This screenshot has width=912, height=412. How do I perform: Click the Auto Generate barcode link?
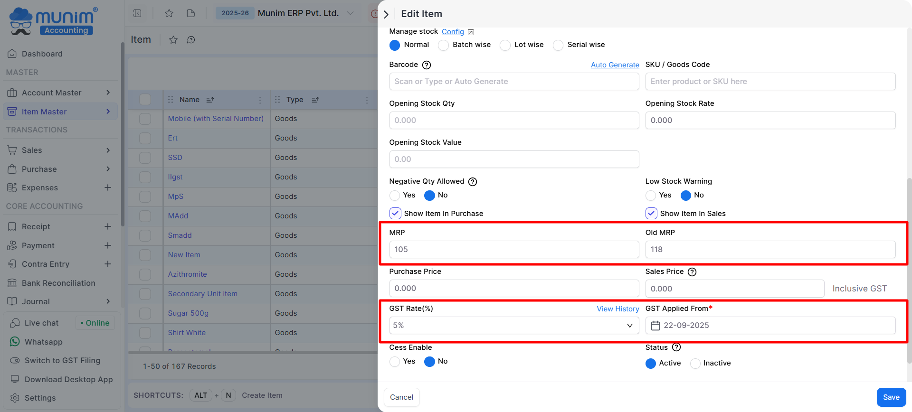pos(615,65)
